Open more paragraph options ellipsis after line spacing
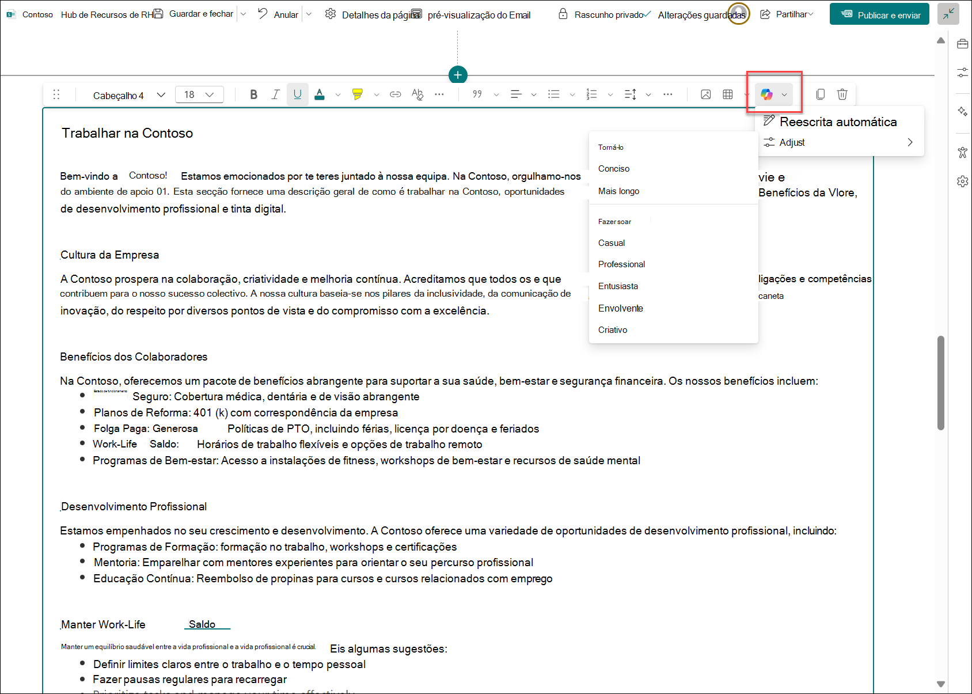The width and height of the screenshot is (972, 694). click(668, 94)
